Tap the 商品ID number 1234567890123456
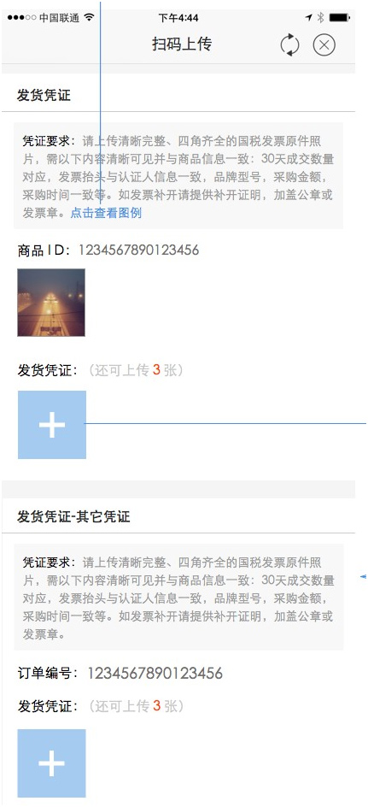Image resolution: width=368 pixels, height=807 pixels. (x=138, y=250)
